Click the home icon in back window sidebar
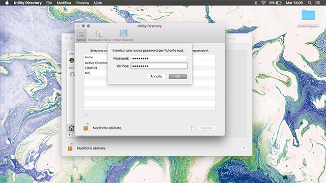Viewport: 326px width, 183px height. click(x=71, y=128)
